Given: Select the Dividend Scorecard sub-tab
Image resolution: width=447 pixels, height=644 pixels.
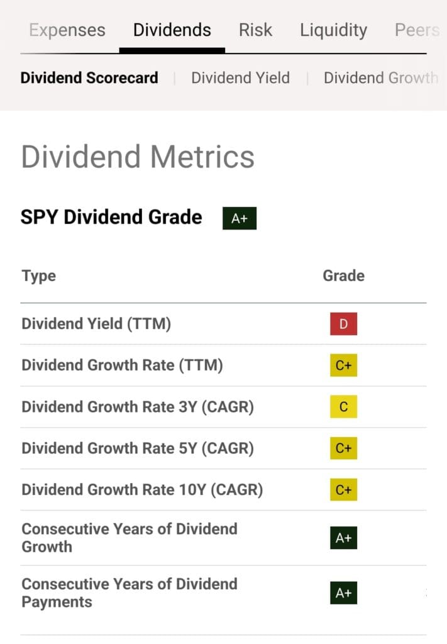Looking at the screenshot, I should 89,78.
